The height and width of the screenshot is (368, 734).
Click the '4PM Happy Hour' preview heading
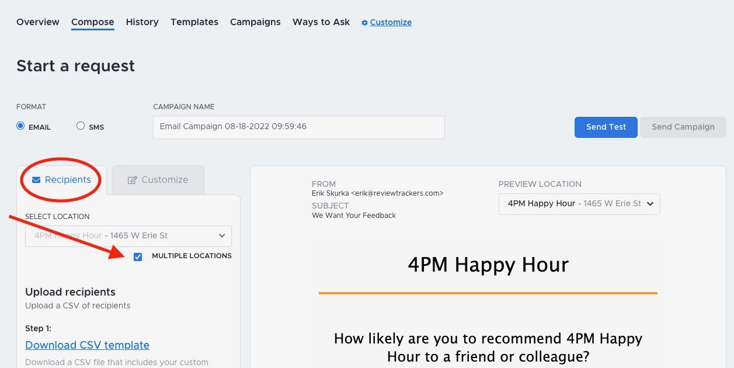pos(488,265)
